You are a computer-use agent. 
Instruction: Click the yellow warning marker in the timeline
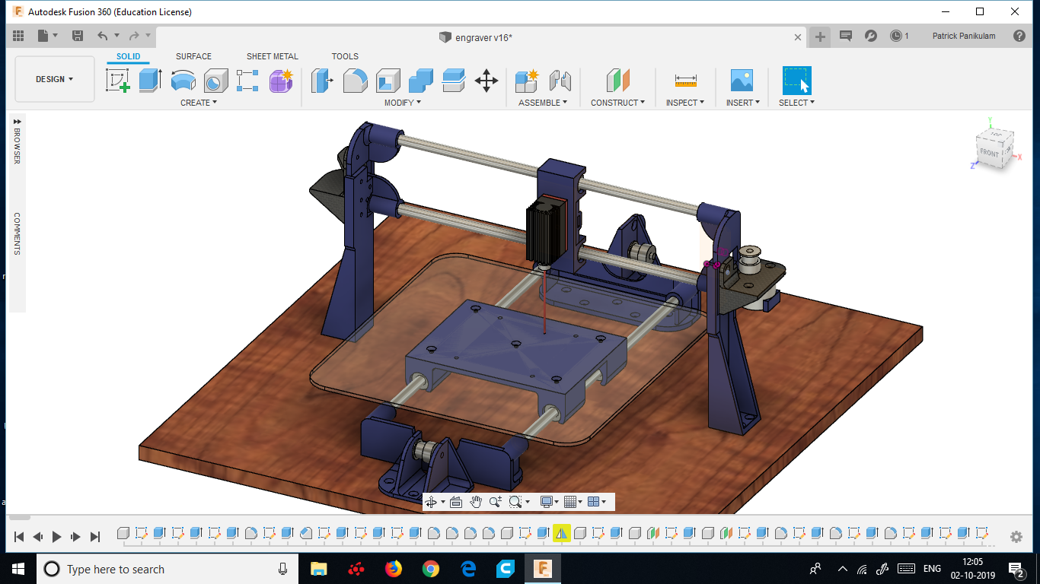(560, 532)
